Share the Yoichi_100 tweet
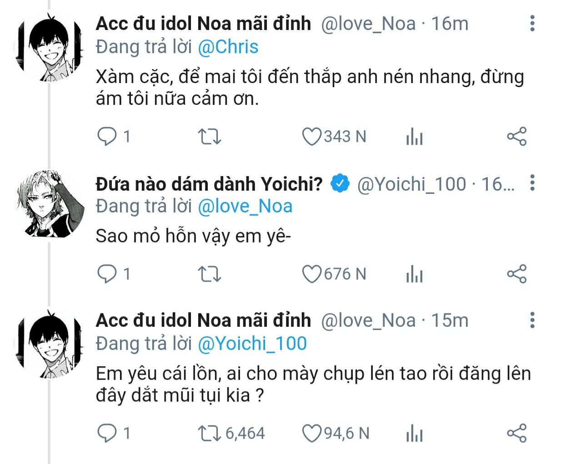The width and height of the screenshot is (561, 464). pos(516,274)
